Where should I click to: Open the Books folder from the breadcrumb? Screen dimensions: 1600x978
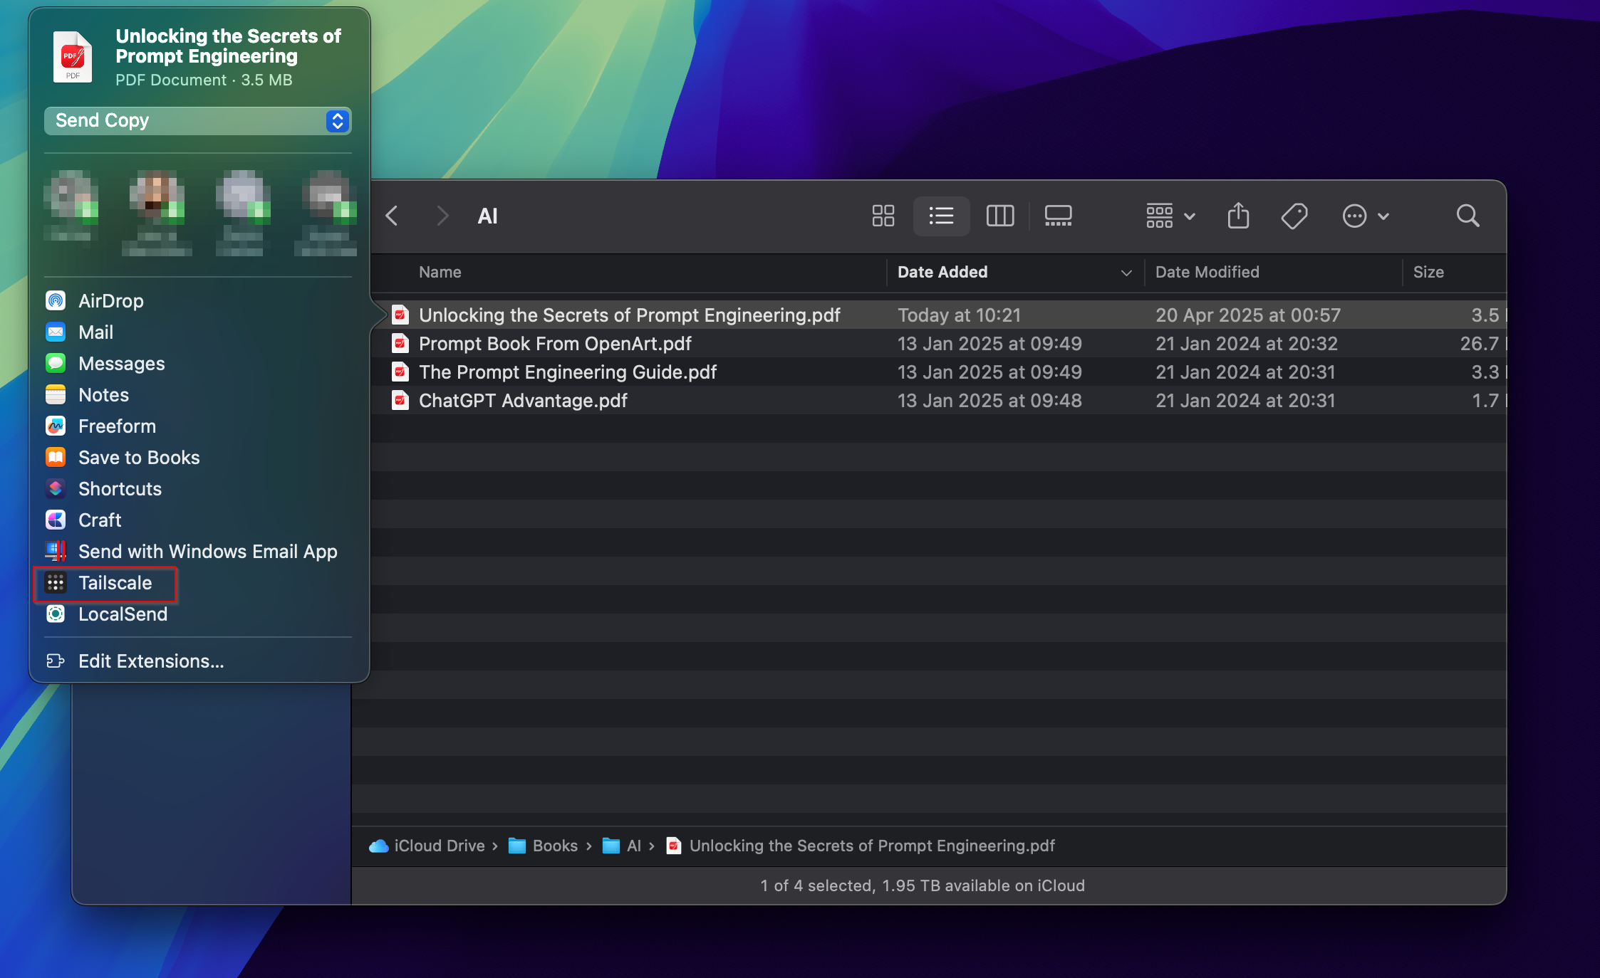(555, 846)
